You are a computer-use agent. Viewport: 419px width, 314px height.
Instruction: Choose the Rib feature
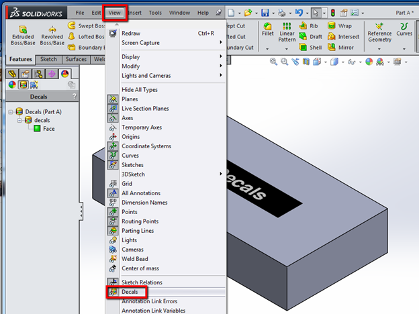(309, 25)
